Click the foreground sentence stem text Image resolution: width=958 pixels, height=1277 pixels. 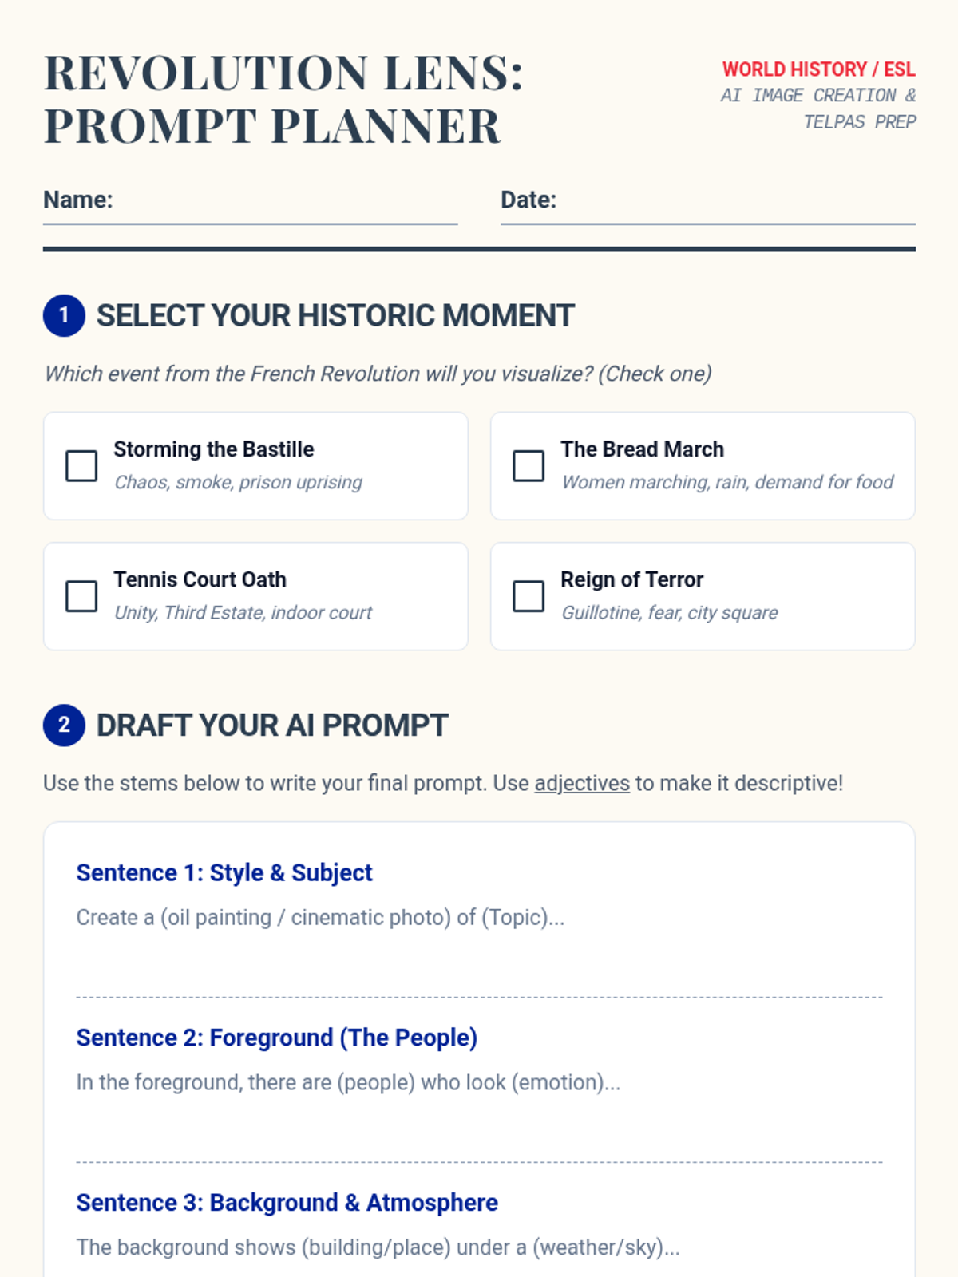348,1083
